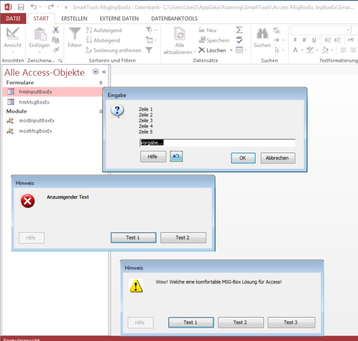Open the Zwischenablage dialog launcher
Viewport: 358px width, 341px height.
(60, 61)
